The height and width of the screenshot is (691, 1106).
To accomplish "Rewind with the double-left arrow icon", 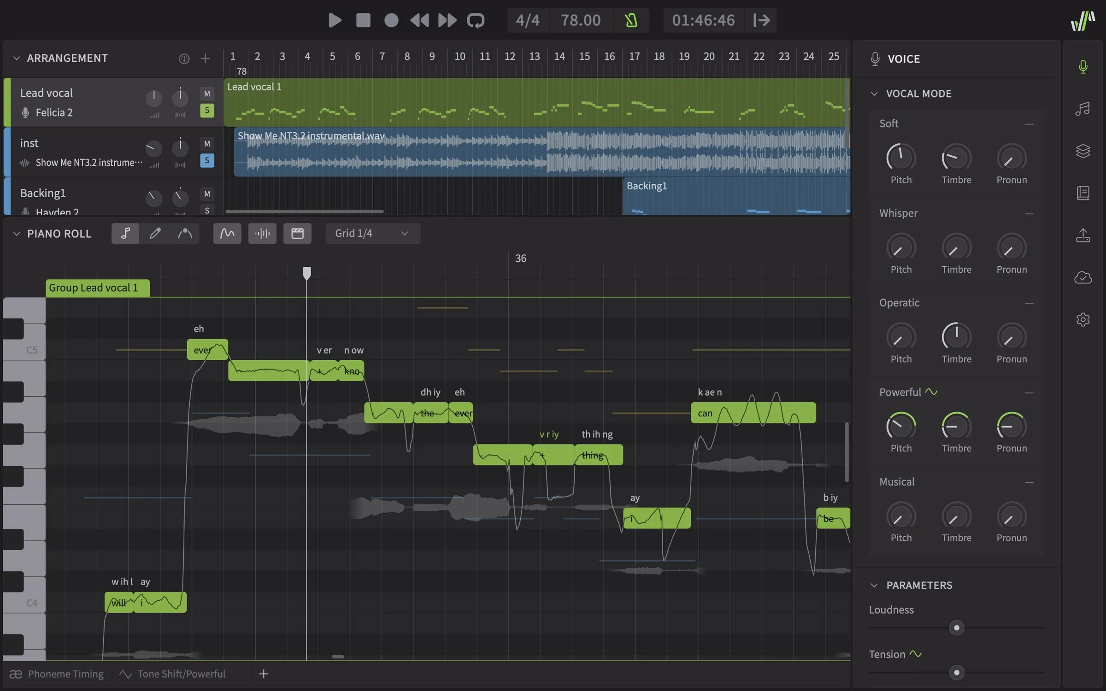I will 419,20.
